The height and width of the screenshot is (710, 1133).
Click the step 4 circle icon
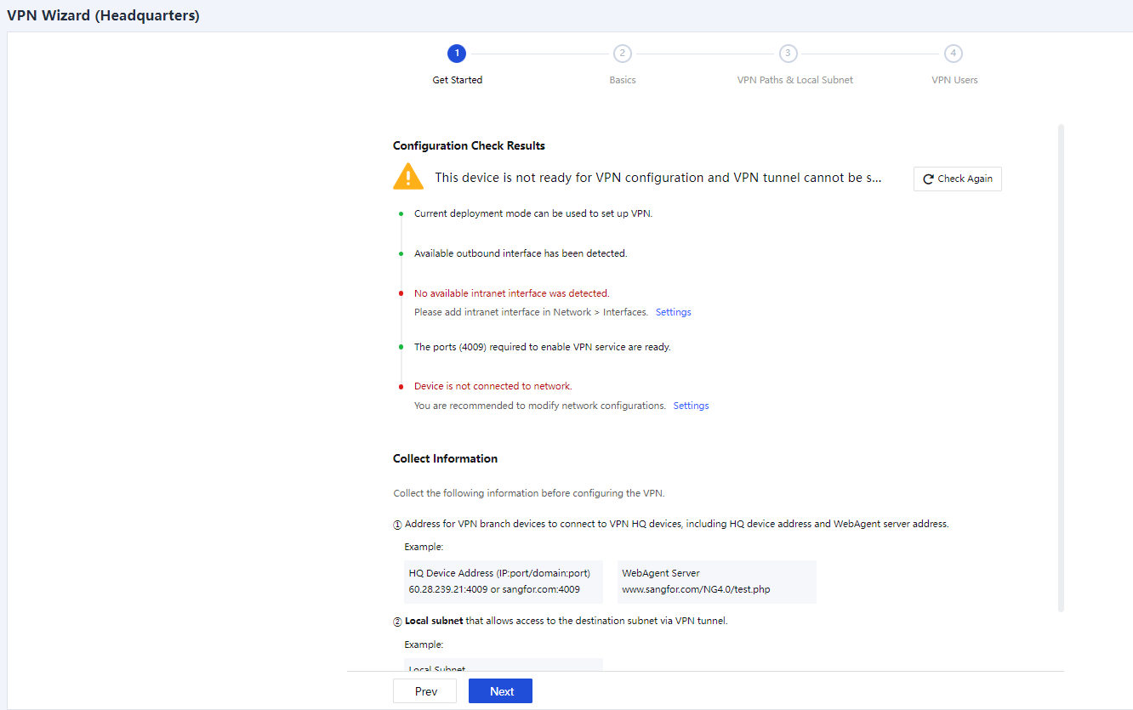(x=954, y=54)
